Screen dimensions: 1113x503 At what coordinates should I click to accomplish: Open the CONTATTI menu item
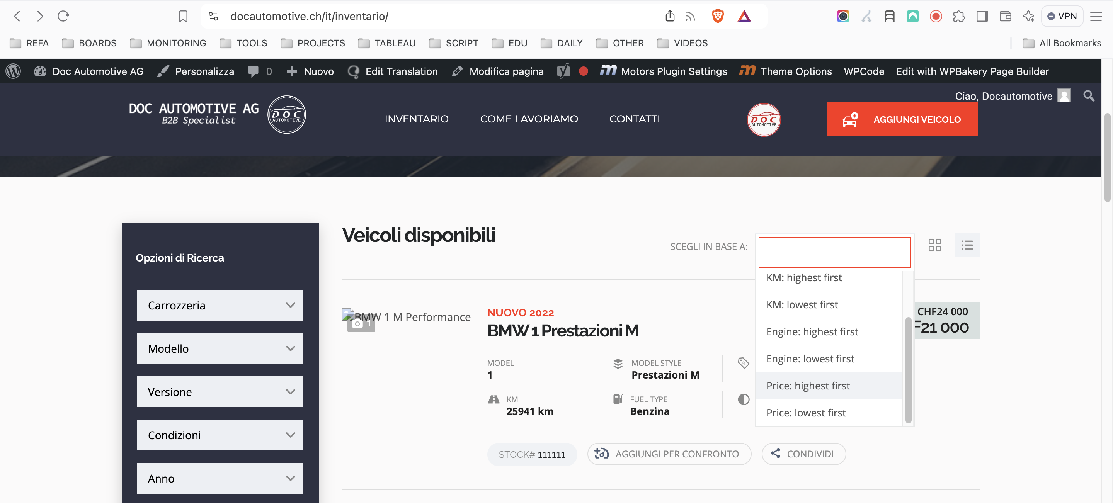[634, 119]
